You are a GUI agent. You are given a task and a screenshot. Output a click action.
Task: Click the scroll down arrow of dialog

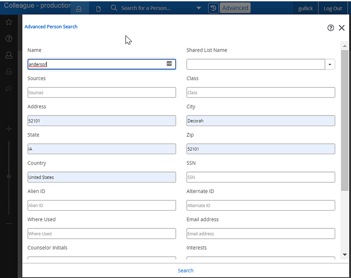[344, 254]
